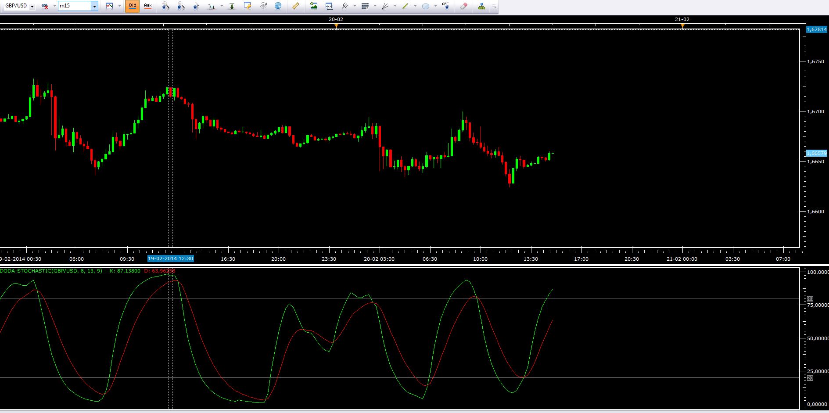
Task: Click the zoom out magnifier icon
Action: pos(181,6)
